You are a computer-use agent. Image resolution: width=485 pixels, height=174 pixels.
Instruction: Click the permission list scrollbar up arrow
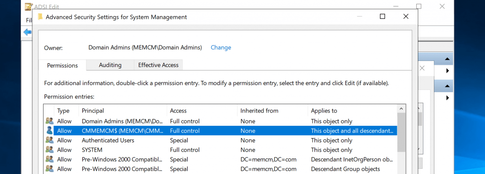pyautogui.click(x=402, y=109)
